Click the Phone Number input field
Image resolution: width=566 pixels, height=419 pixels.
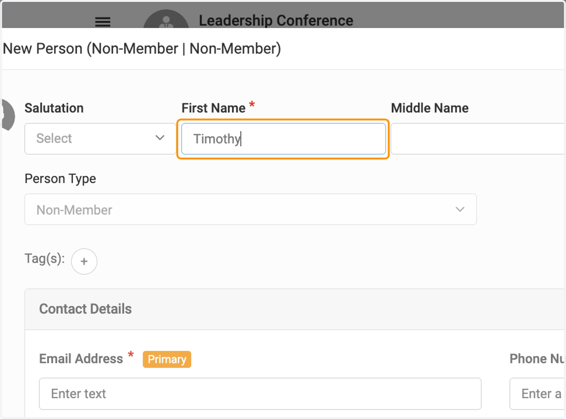(538, 394)
